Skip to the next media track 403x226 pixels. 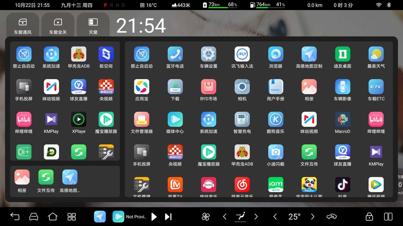tap(168, 217)
